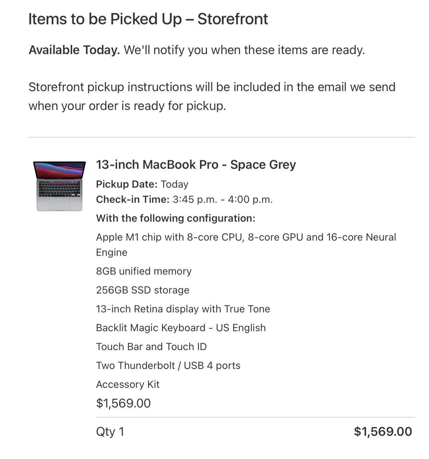Click the We'll notify you when ready text
Screen dimensions: 429x459
coord(244,50)
